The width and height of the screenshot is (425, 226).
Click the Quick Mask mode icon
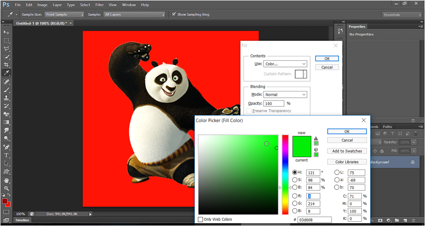click(6, 212)
